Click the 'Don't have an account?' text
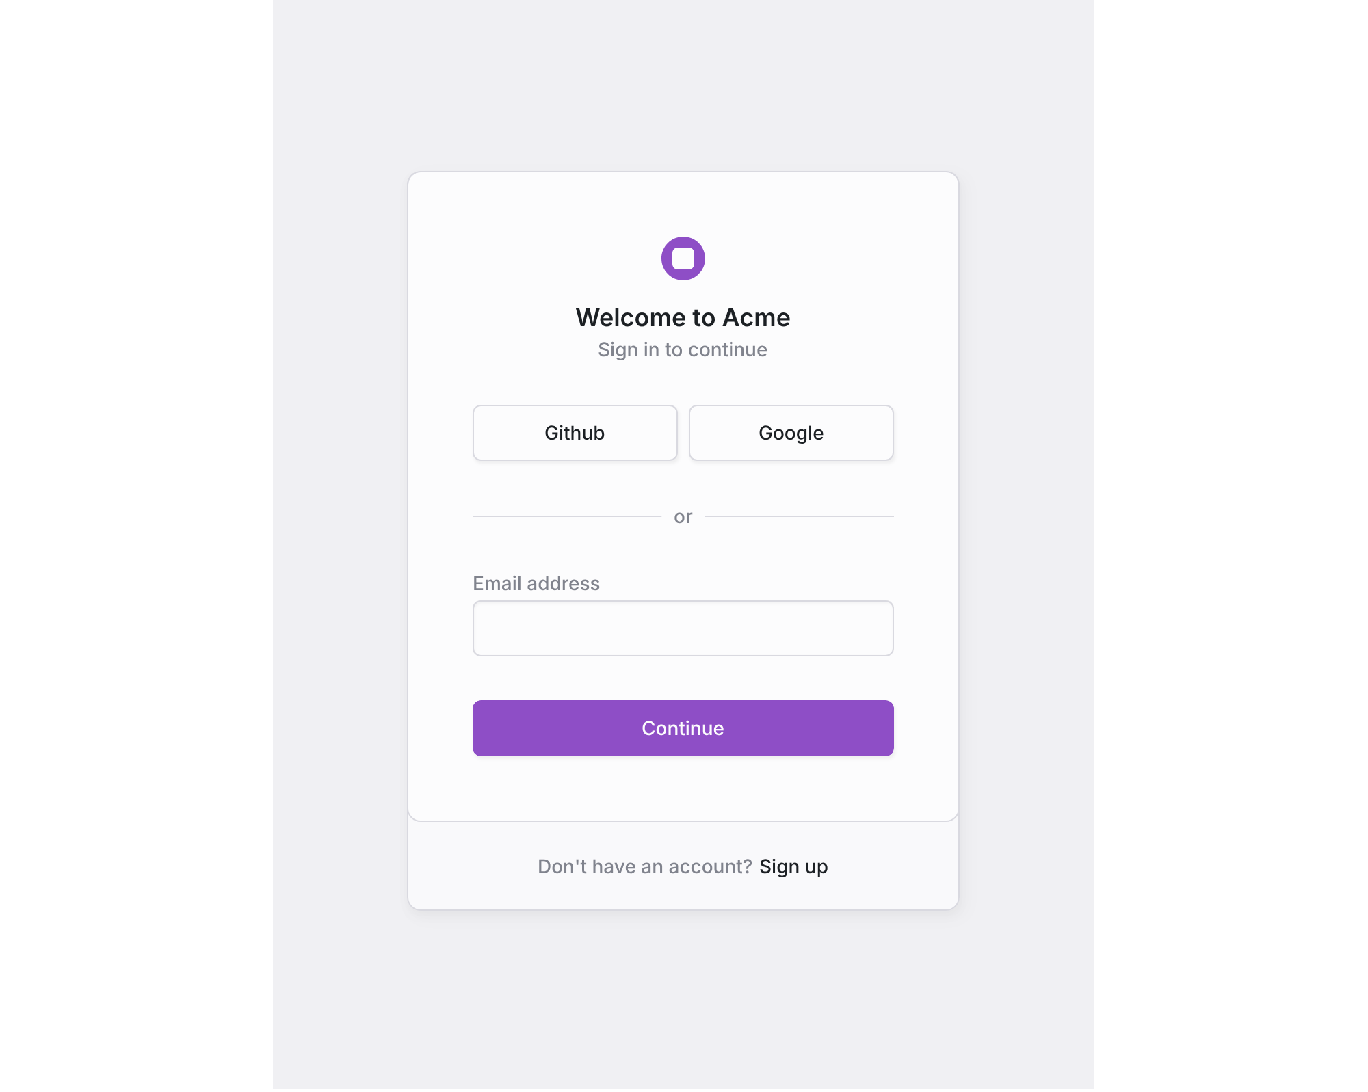Image resolution: width=1368 pixels, height=1092 pixels. (x=644, y=866)
